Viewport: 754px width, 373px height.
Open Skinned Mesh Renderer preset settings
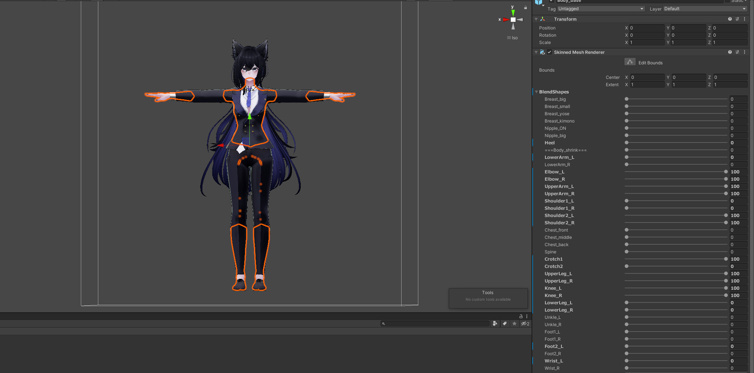click(737, 52)
